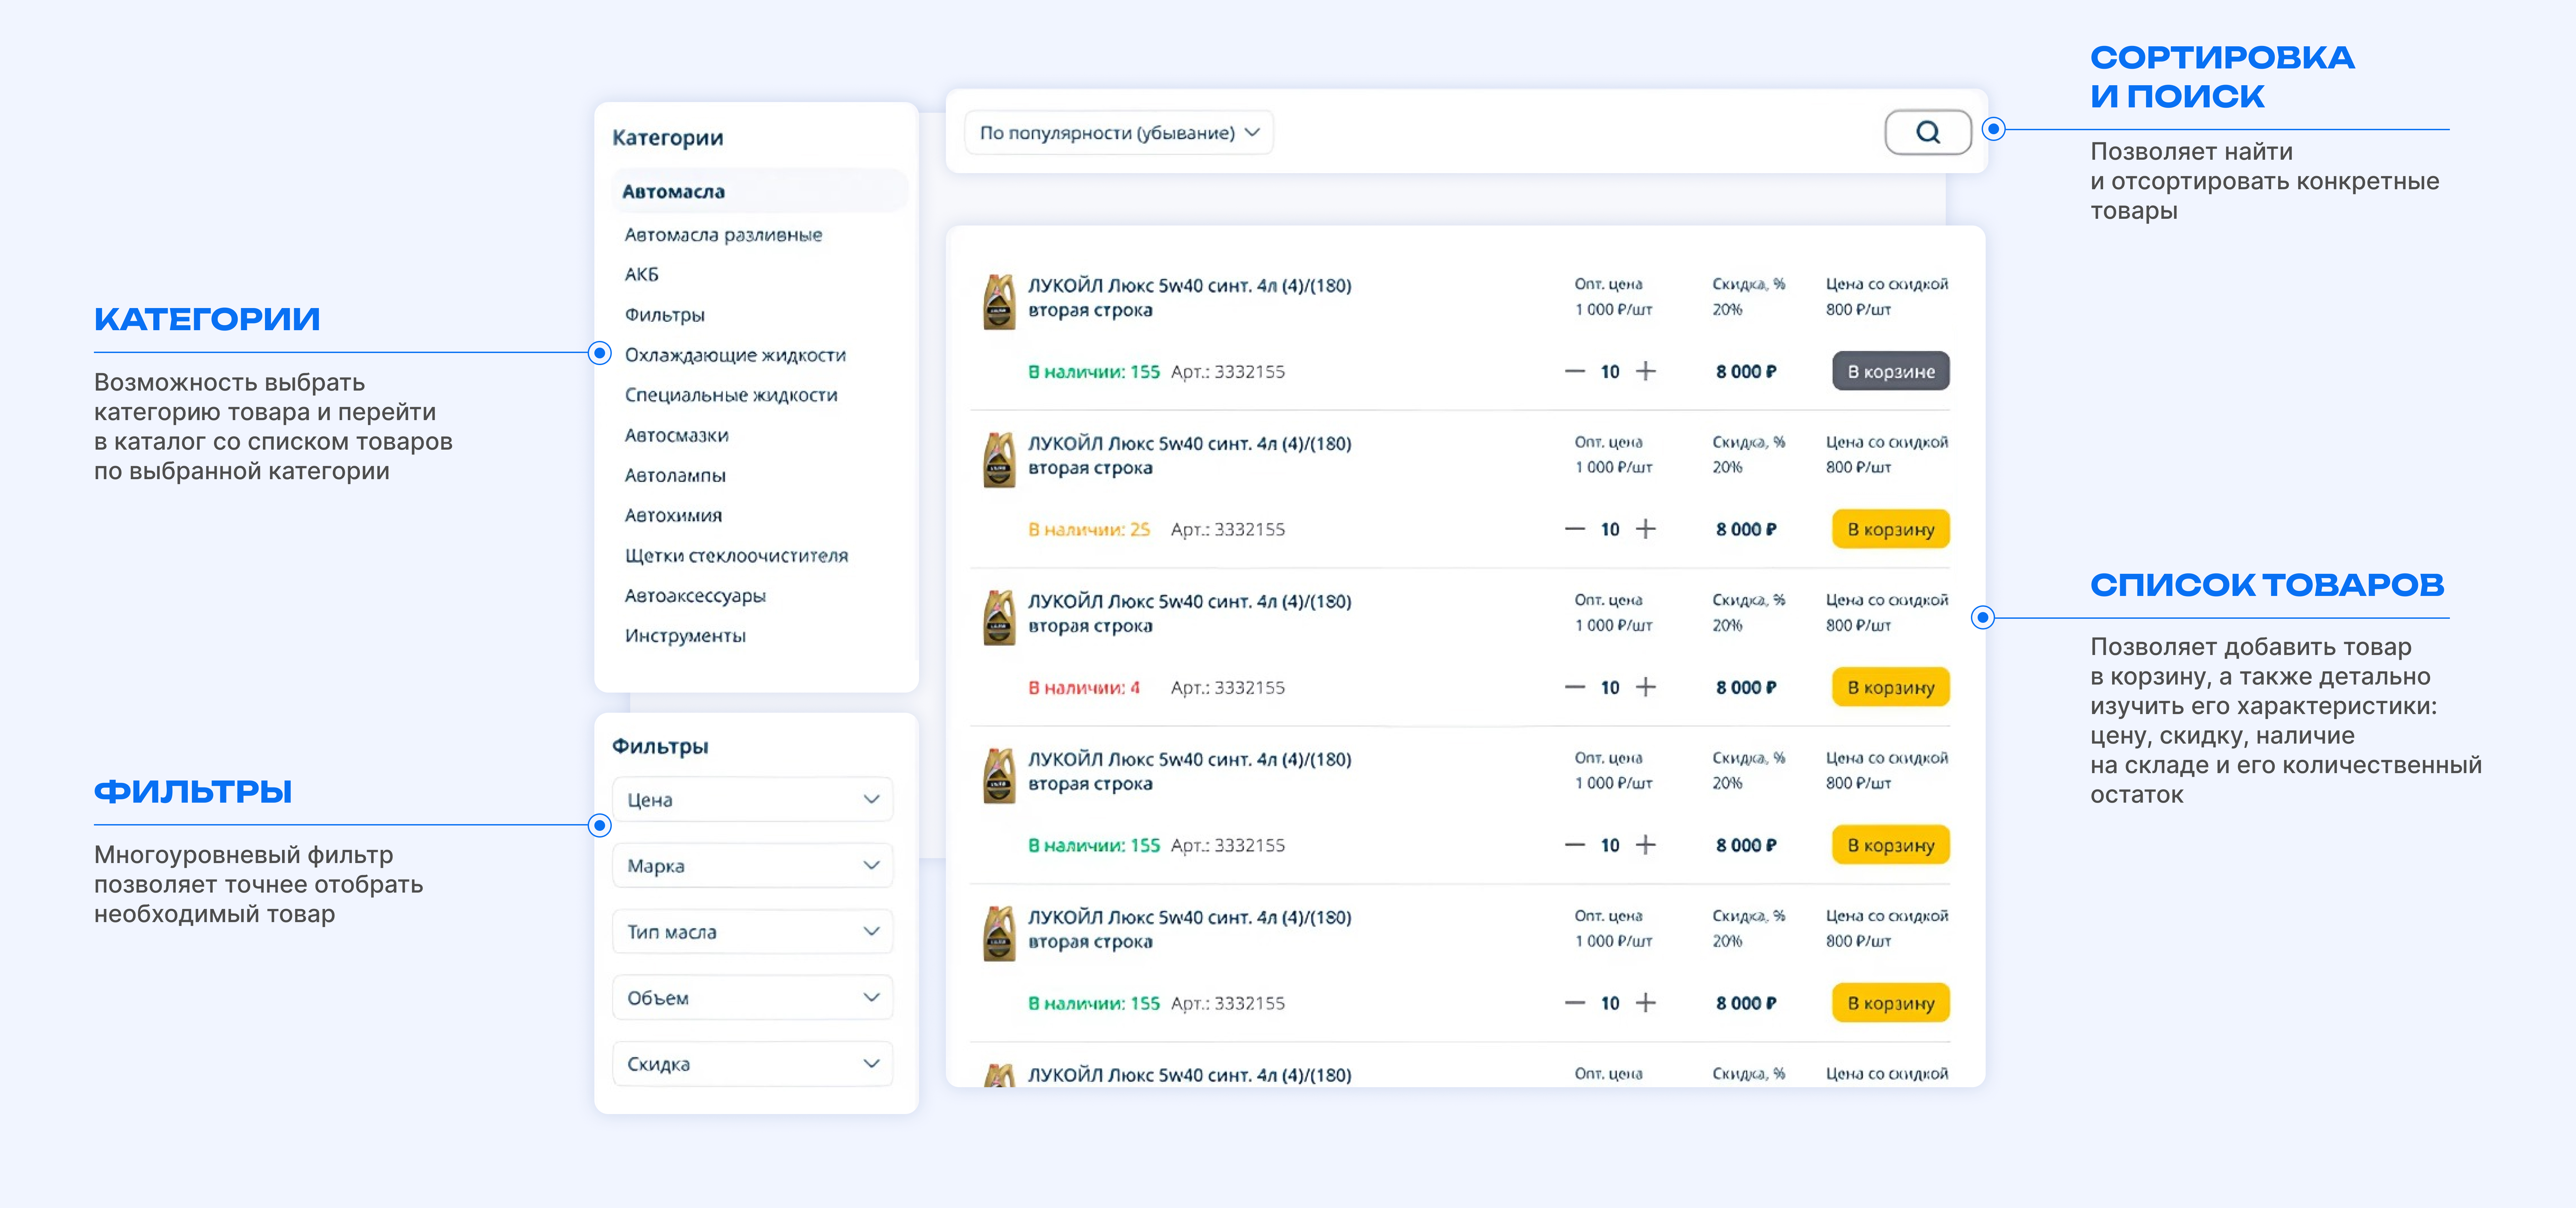Open the Охлаждающие жидкости category

click(x=735, y=355)
